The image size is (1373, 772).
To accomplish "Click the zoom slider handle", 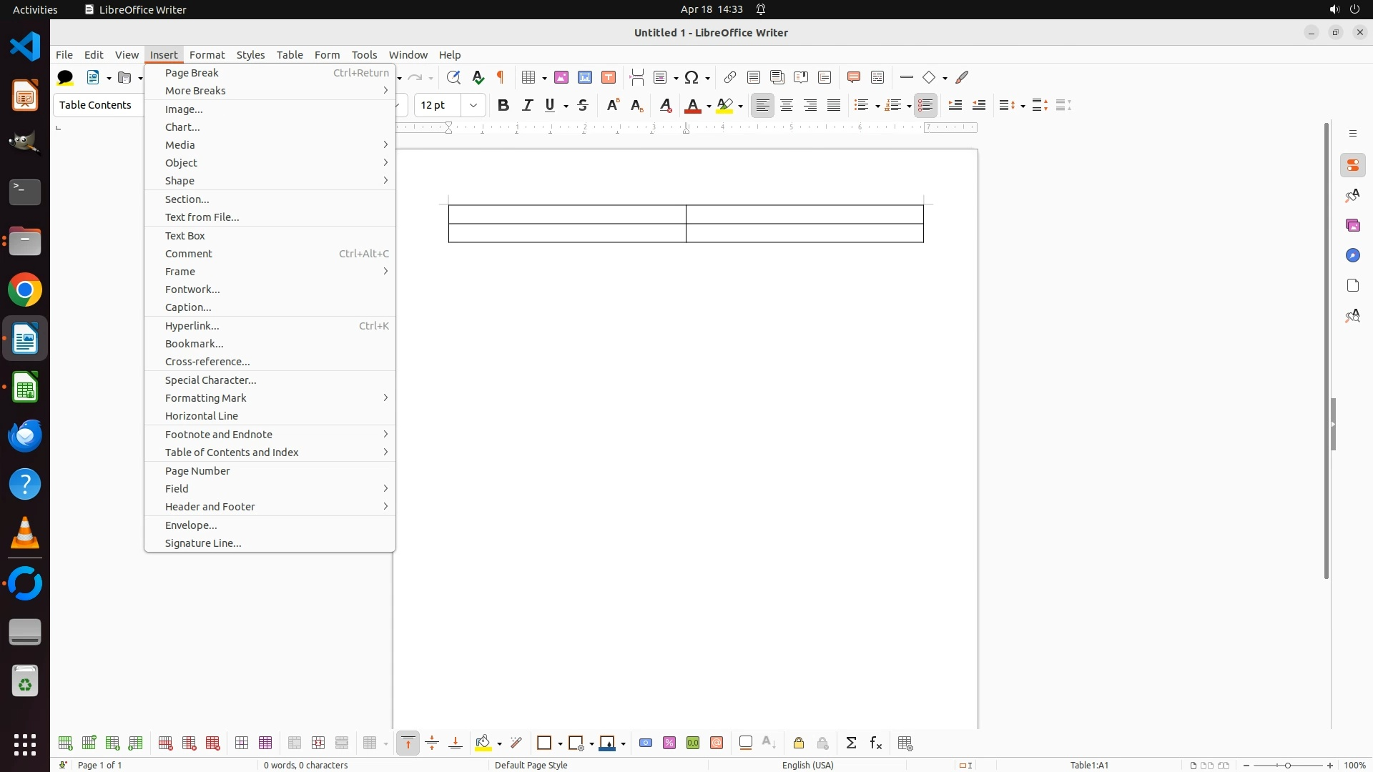I will click(1288, 766).
